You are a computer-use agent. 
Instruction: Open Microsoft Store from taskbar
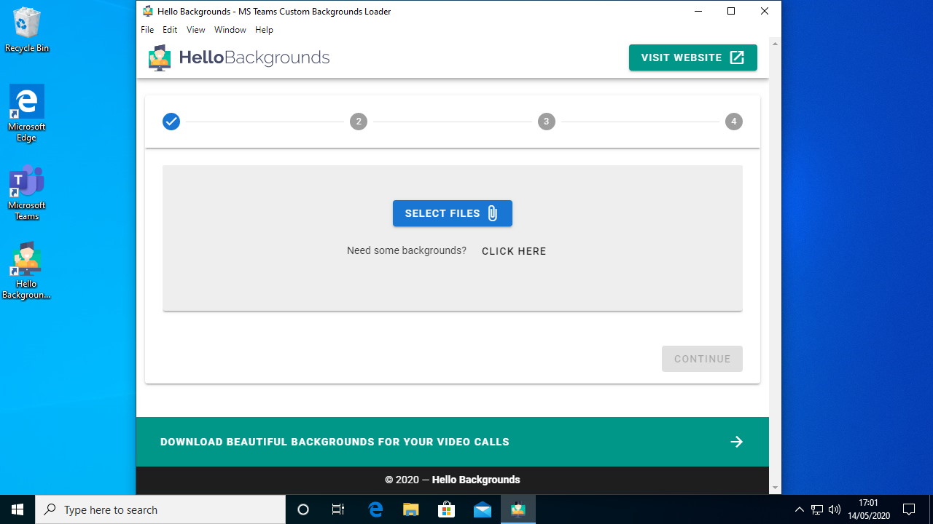click(x=447, y=509)
